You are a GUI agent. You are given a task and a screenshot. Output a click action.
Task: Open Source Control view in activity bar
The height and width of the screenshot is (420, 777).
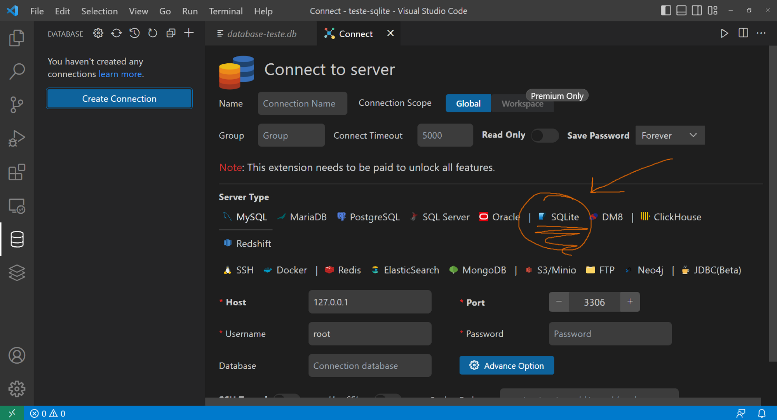pyautogui.click(x=17, y=105)
